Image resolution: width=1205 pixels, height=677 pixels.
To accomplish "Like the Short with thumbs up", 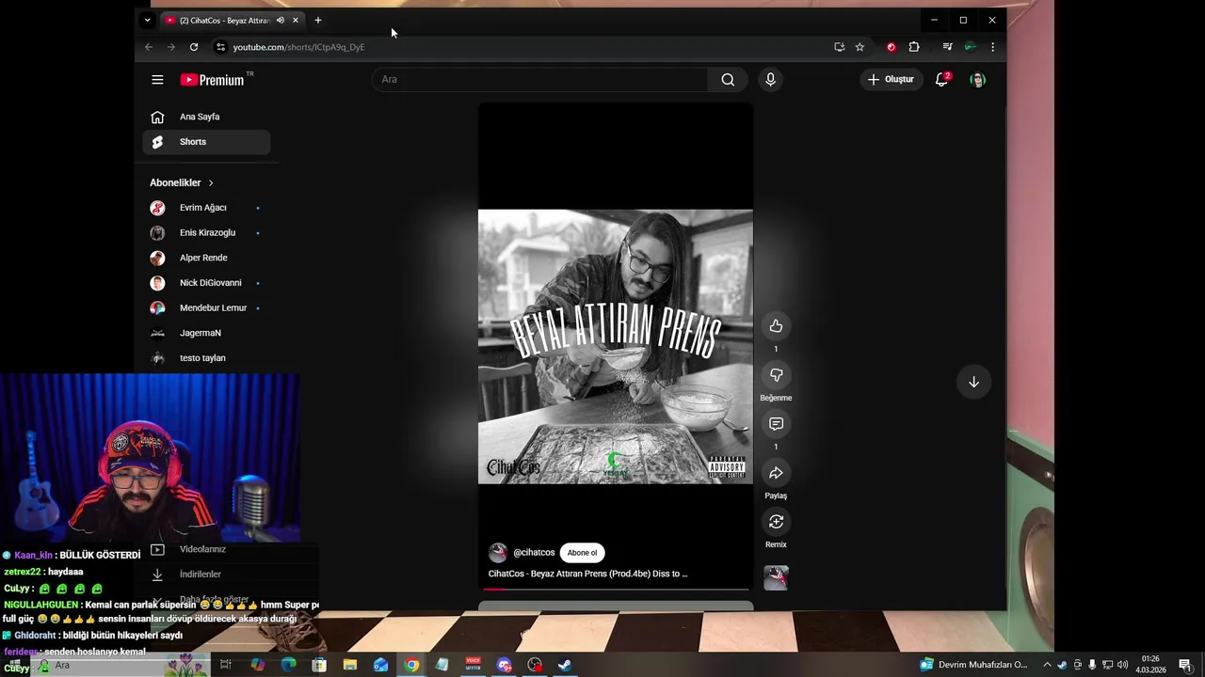I will click(x=776, y=326).
